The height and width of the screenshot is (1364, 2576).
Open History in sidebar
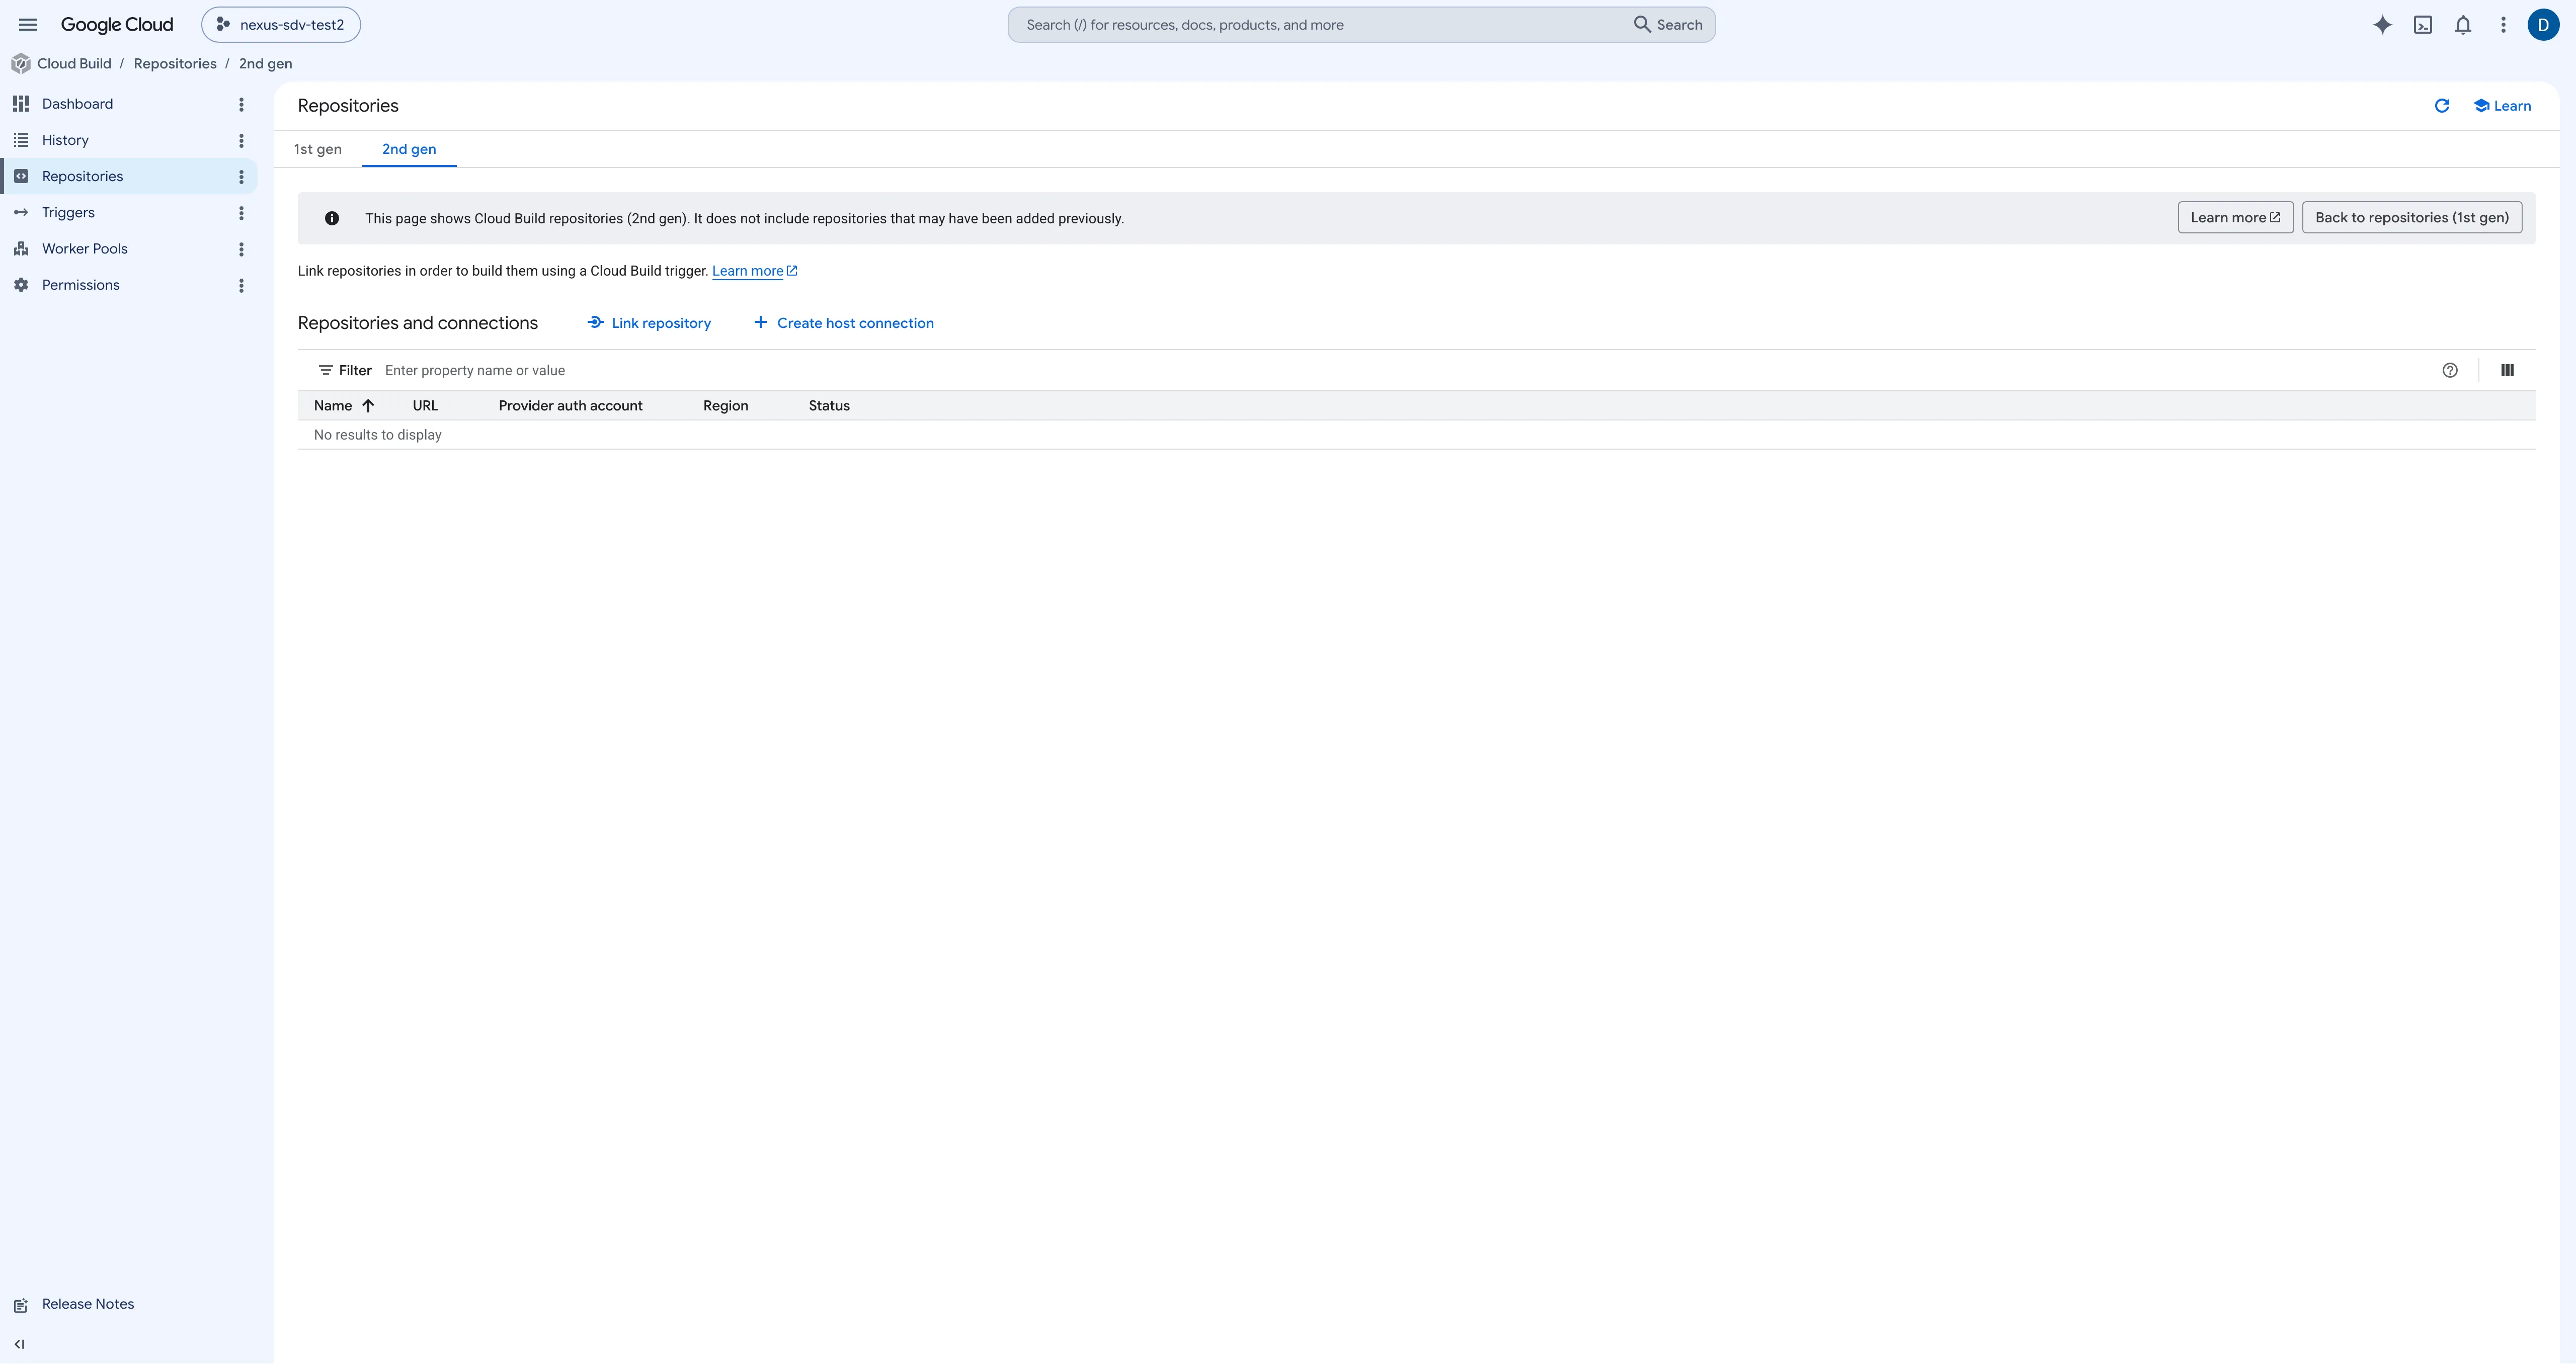click(x=65, y=140)
